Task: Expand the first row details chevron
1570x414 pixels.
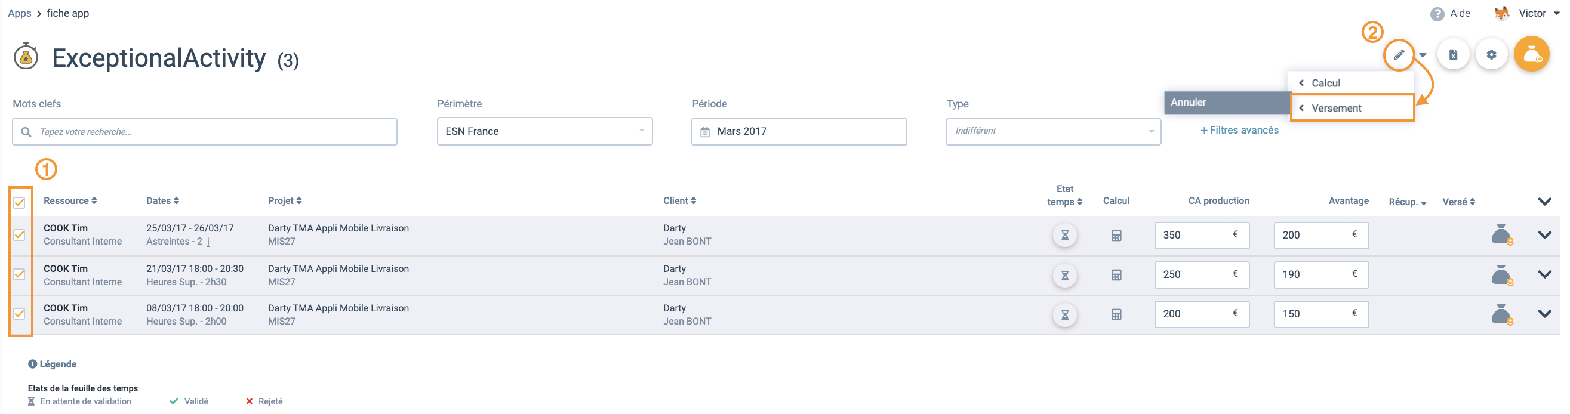Action: 1544,235
